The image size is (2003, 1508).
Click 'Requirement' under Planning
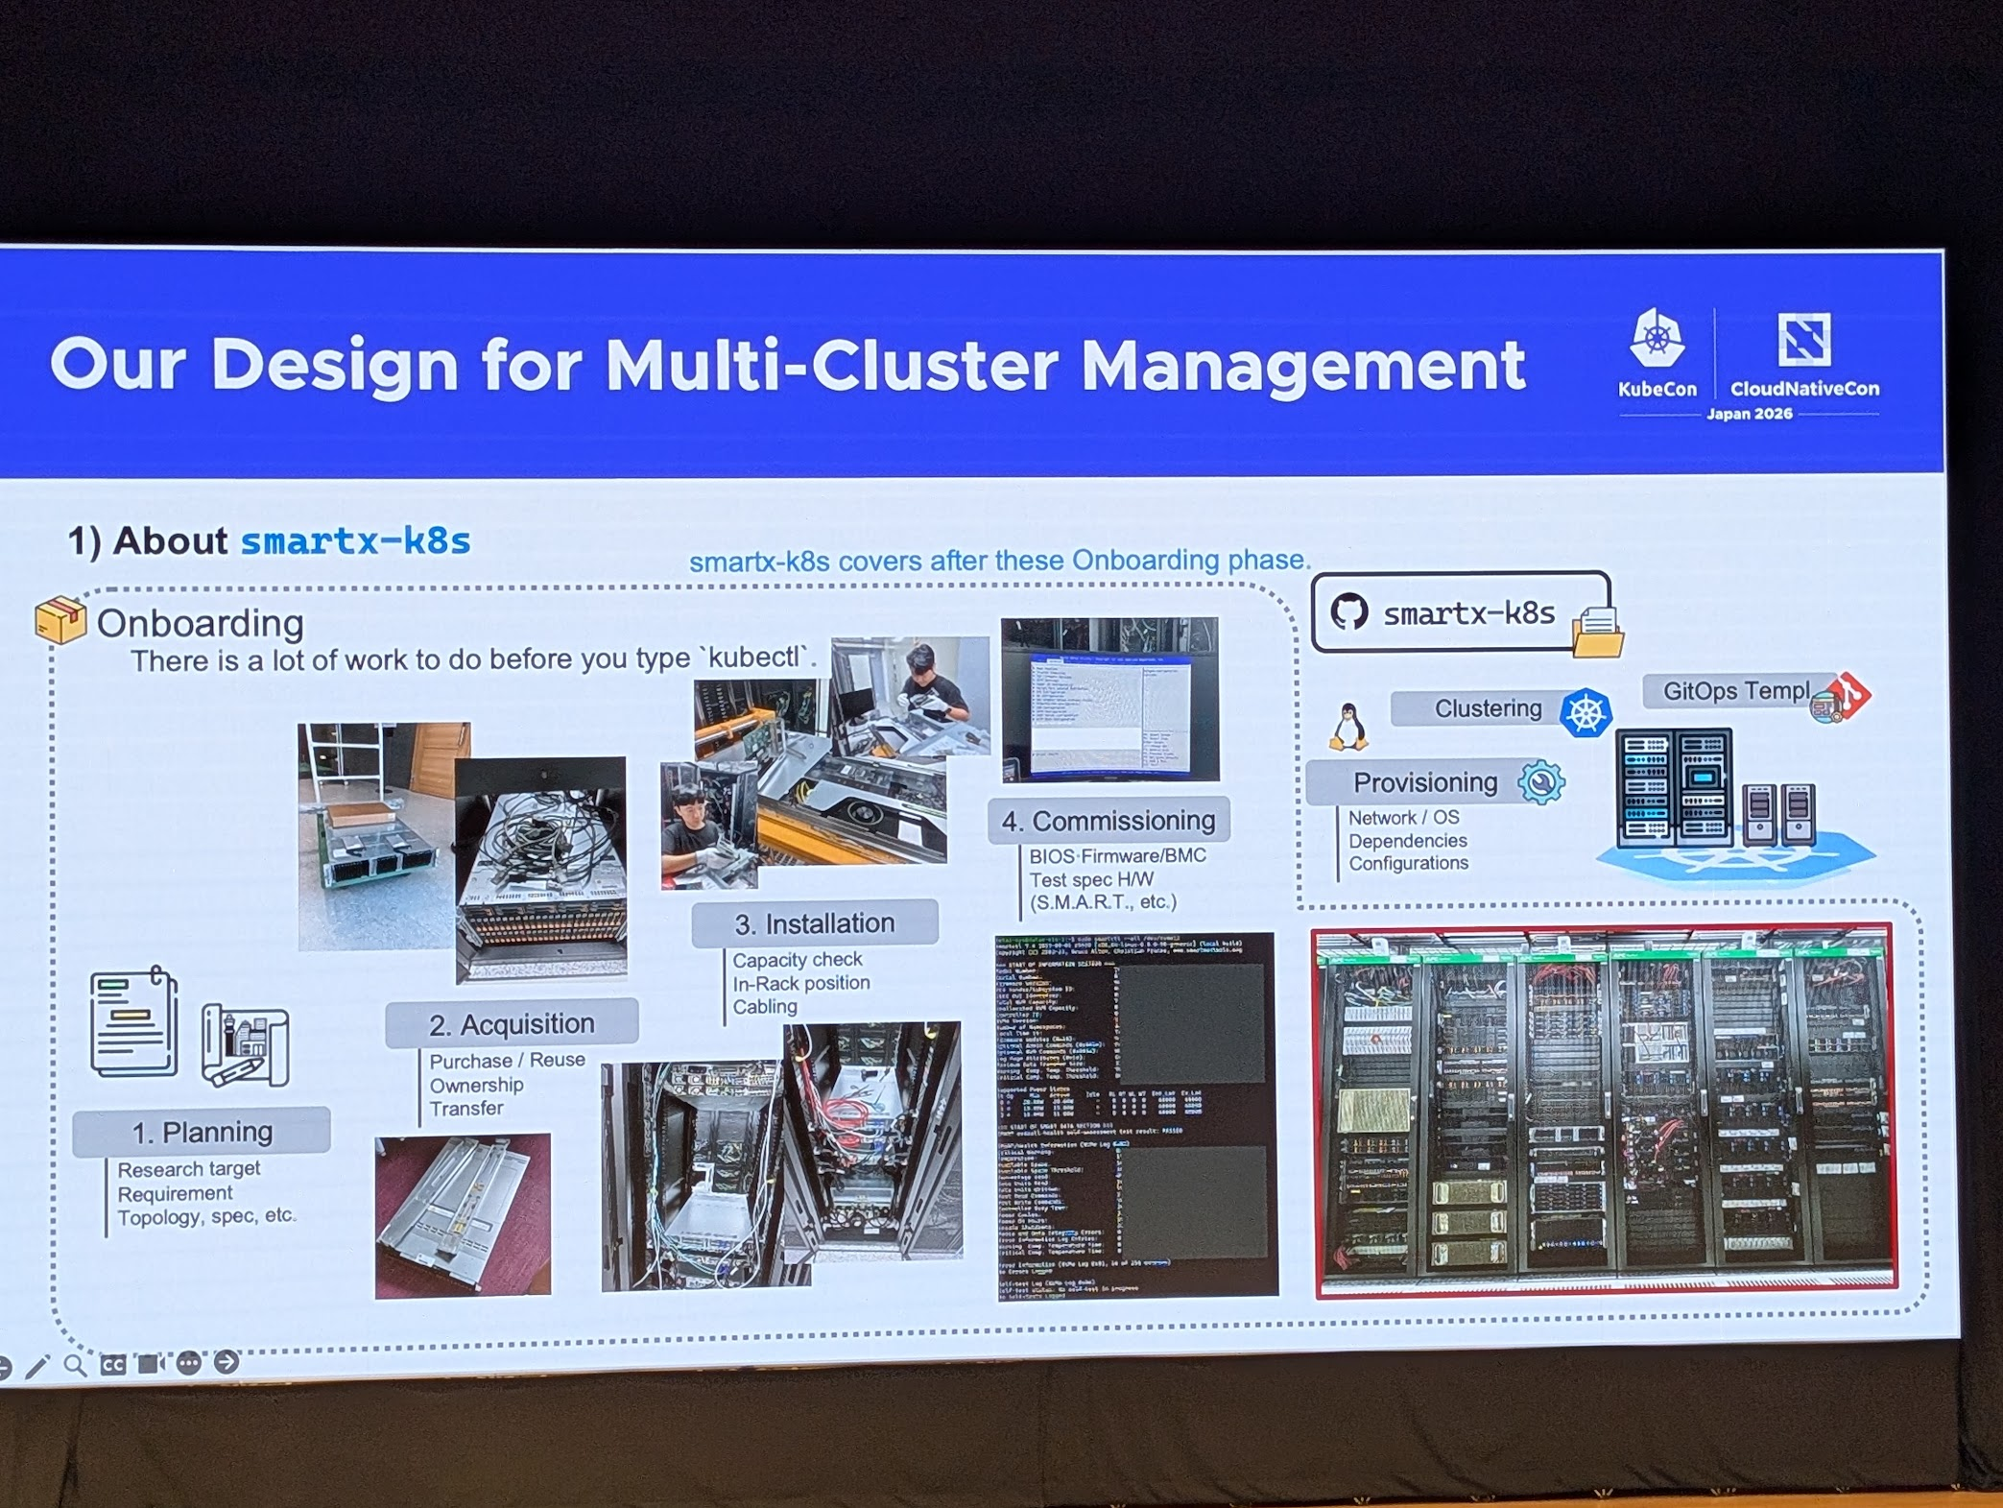point(175,1193)
